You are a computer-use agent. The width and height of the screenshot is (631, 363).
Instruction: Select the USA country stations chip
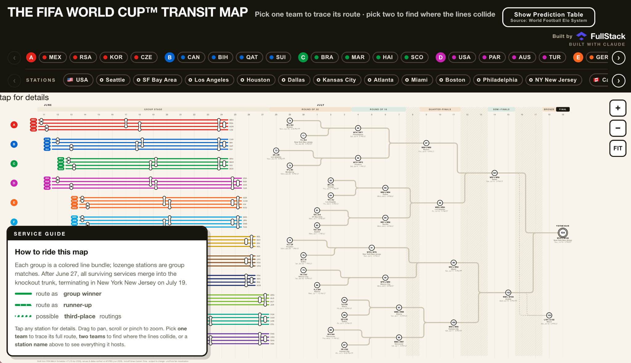point(78,80)
